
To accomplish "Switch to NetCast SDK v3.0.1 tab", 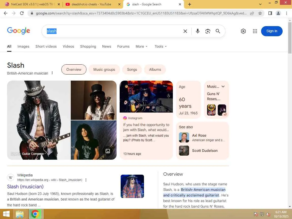I will click(x=33, y=4).
